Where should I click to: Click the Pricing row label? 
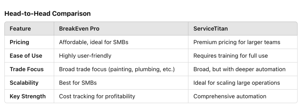[x=19, y=42]
